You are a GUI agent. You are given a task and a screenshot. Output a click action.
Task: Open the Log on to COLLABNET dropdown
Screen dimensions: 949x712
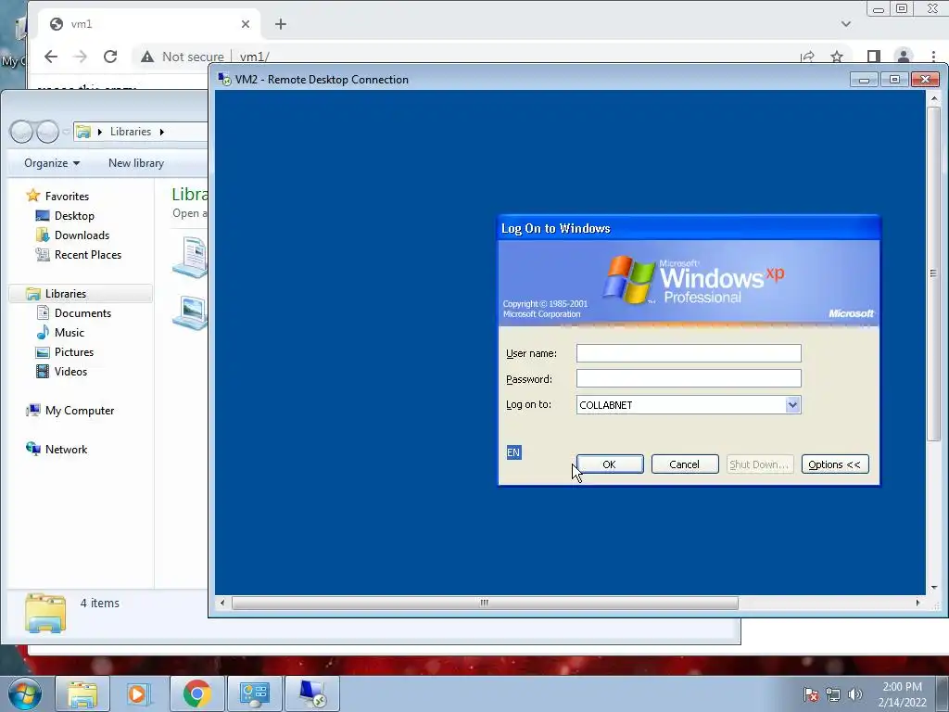coord(792,405)
